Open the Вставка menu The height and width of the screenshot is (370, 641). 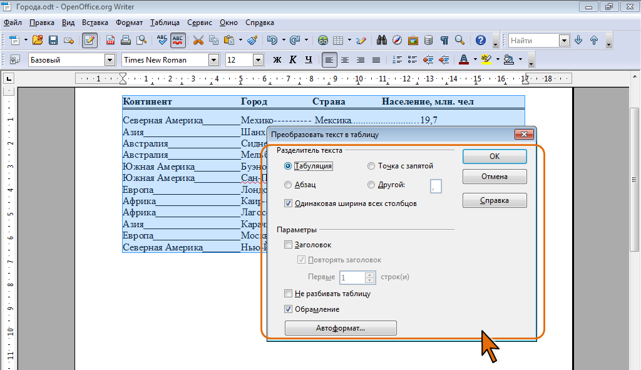[95, 23]
